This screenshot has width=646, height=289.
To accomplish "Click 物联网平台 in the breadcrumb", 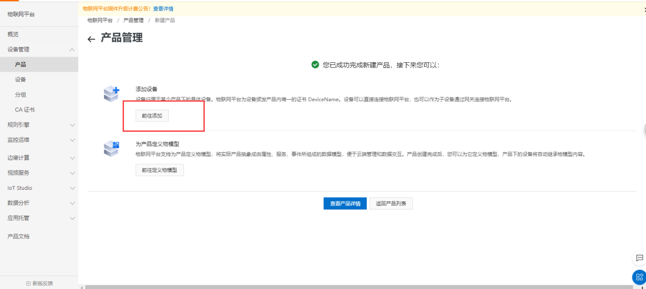I will [x=100, y=20].
